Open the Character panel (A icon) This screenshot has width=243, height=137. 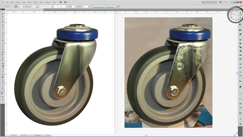240,64
